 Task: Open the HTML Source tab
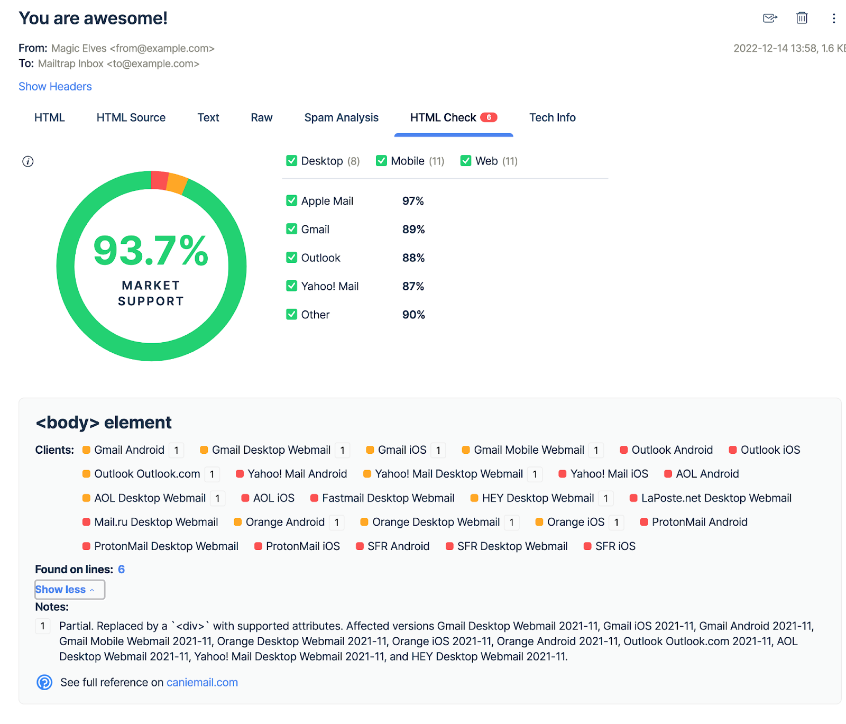pyautogui.click(x=131, y=117)
